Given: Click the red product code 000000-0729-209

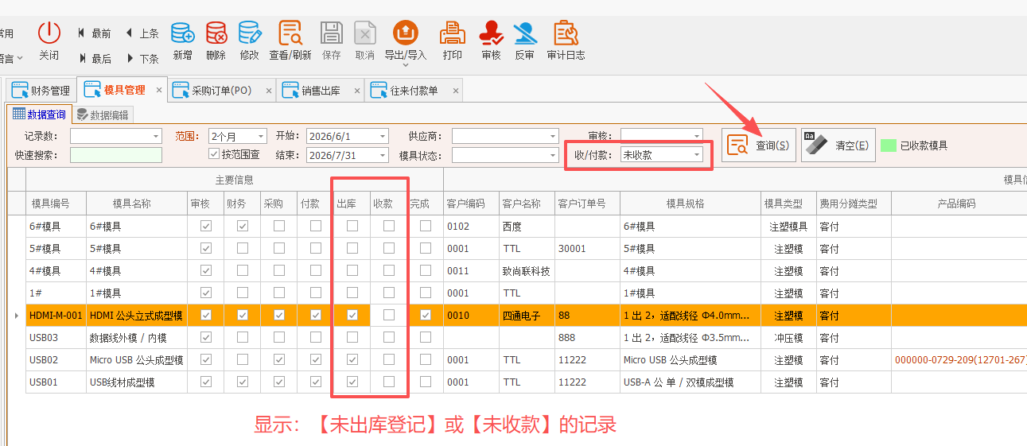Looking at the screenshot, I should pyautogui.click(x=960, y=359).
